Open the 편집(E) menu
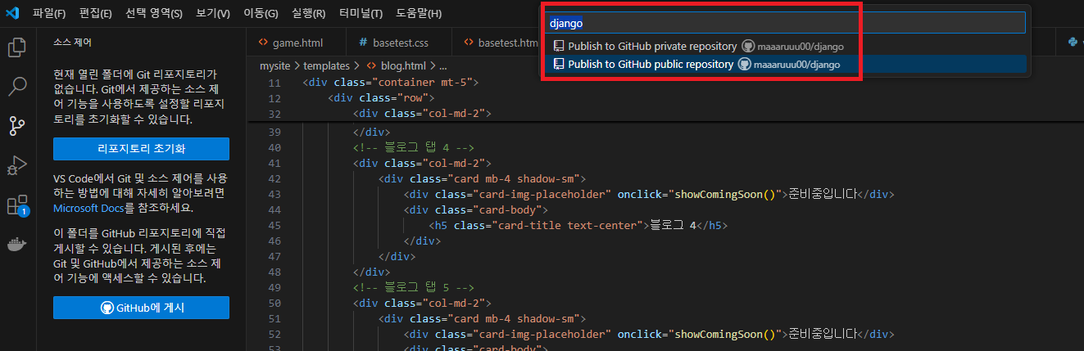Viewport: 1084px width, 351px height. pos(96,13)
